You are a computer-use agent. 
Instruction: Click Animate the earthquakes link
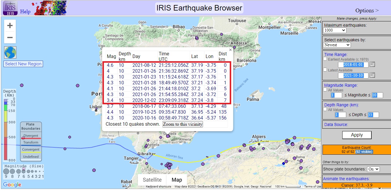[346, 179]
